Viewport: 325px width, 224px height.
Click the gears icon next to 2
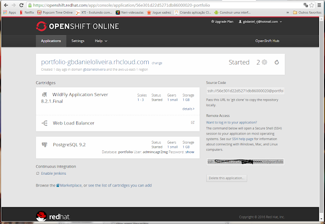click(x=264, y=62)
